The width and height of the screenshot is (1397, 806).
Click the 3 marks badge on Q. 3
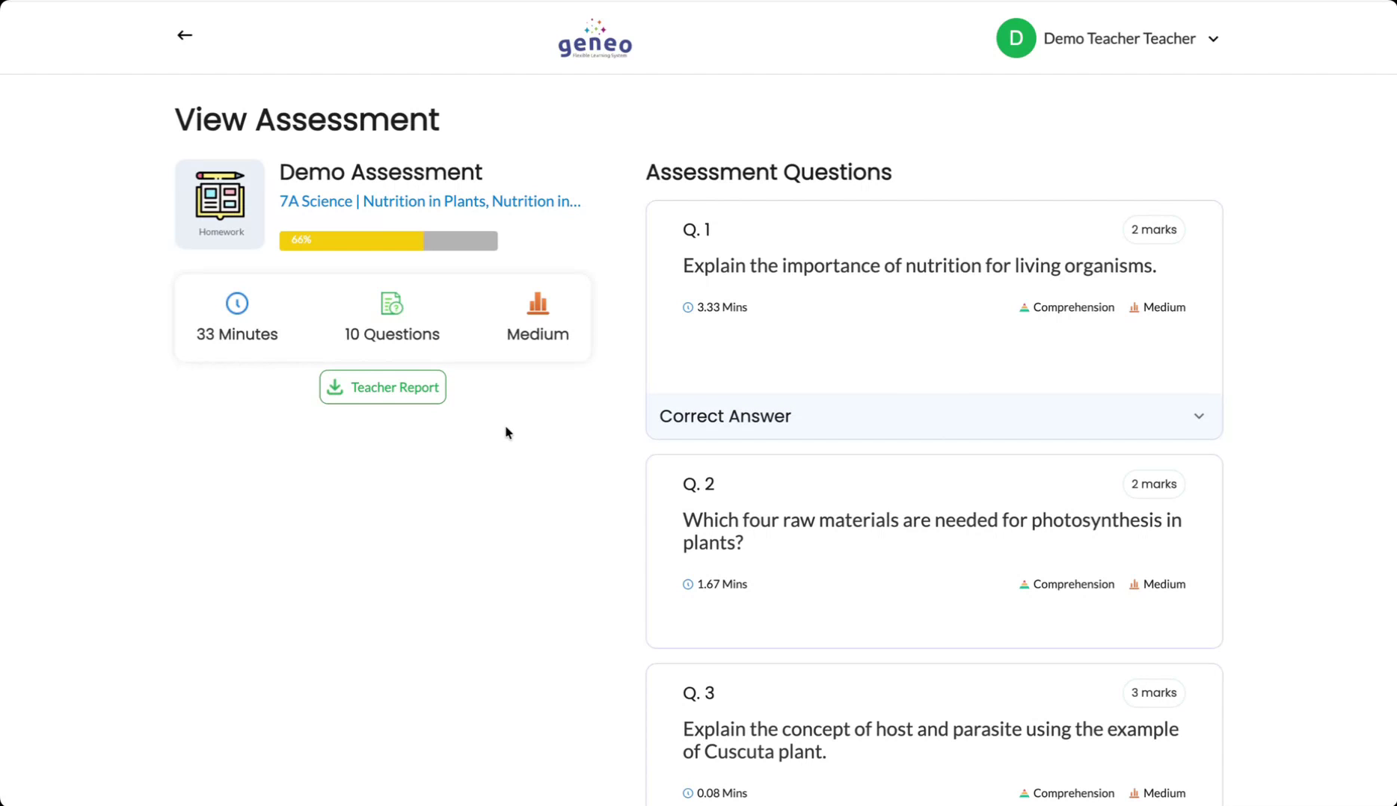pyautogui.click(x=1153, y=693)
